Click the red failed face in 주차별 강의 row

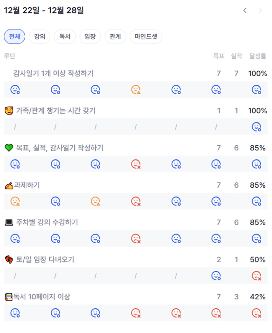(136, 238)
